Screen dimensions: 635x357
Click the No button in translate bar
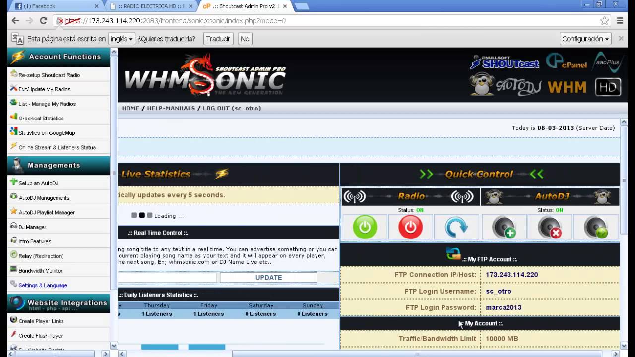245,39
